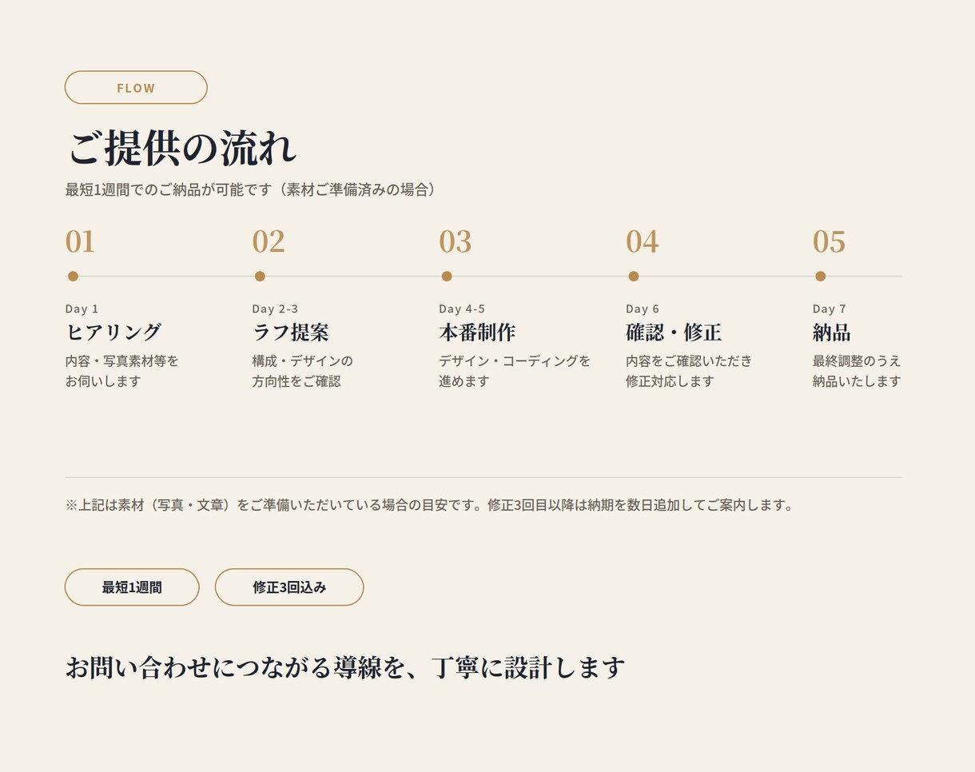Click the timeline dot under step 04
This screenshot has height=772, width=975.
pyautogui.click(x=634, y=277)
